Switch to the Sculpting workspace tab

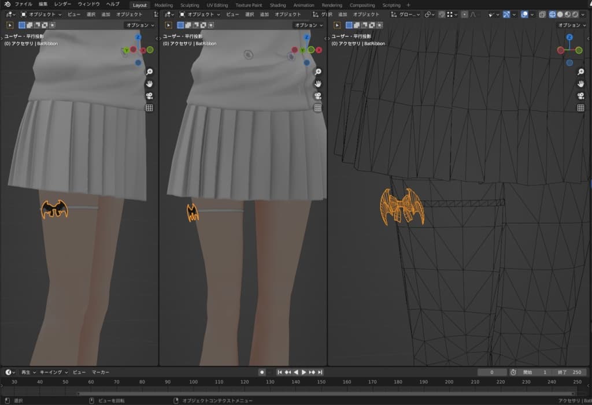190,5
